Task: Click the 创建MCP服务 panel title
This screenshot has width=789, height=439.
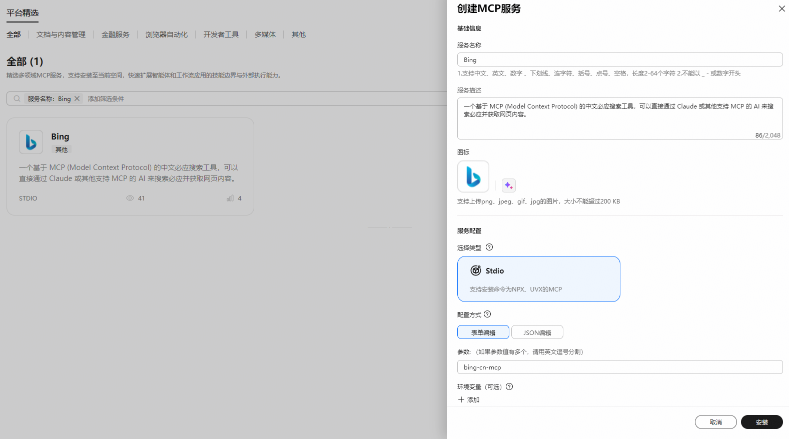Action: pyautogui.click(x=489, y=8)
